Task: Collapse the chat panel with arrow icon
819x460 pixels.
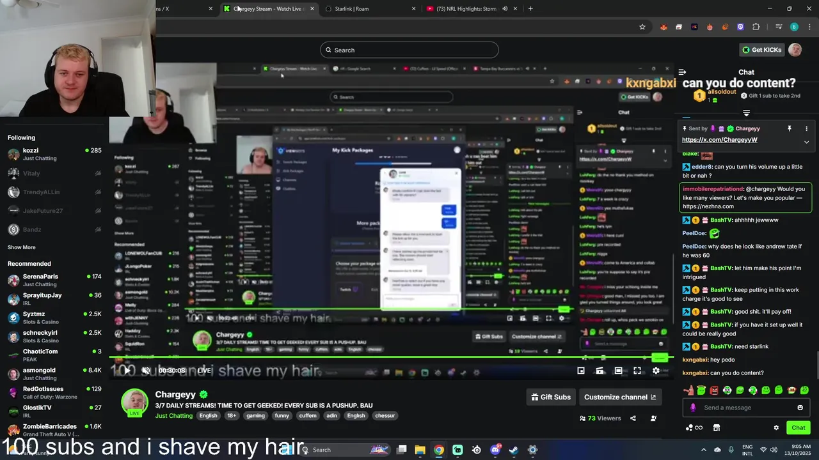Action: (x=682, y=72)
